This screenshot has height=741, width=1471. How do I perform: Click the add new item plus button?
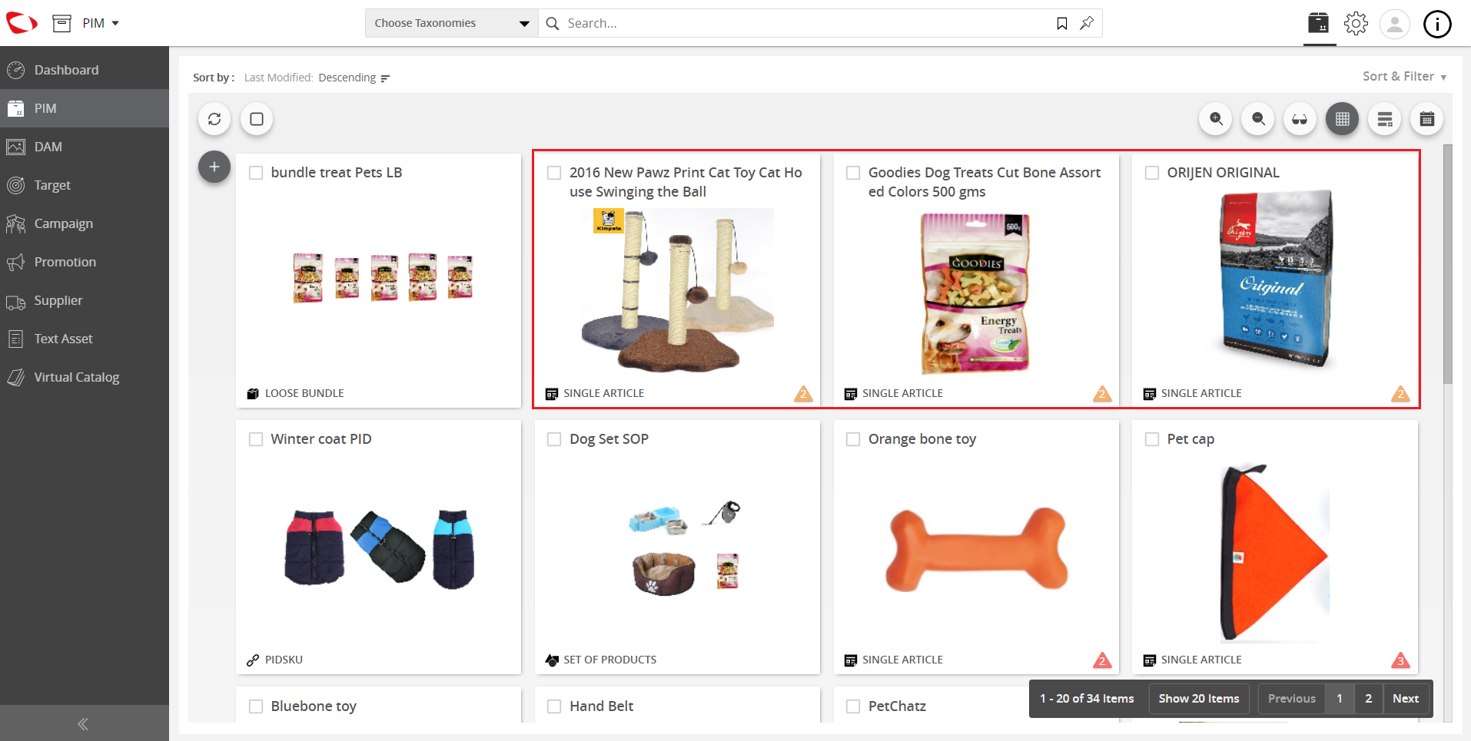coord(214,167)
